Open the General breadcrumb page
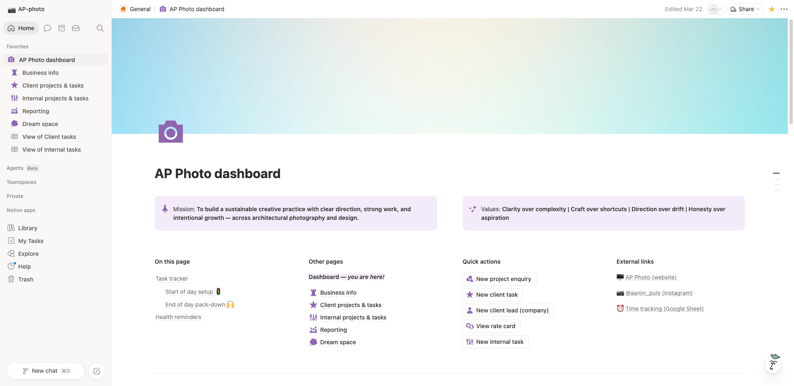This screenshot has width=794, height=386. pyautogui.click(x=139, y=9)
